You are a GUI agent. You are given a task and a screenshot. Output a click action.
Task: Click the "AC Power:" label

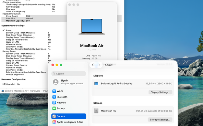click(x=7, y=30)
